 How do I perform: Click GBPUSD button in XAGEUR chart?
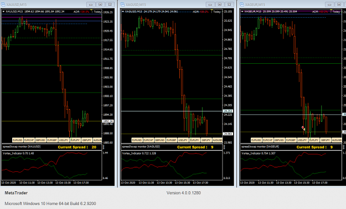pyautogui.click(x=280, y=140)
